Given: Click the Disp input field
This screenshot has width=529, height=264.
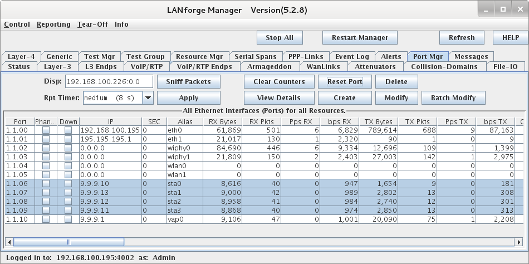Looking at the screenshot, I should pos(109,82).
